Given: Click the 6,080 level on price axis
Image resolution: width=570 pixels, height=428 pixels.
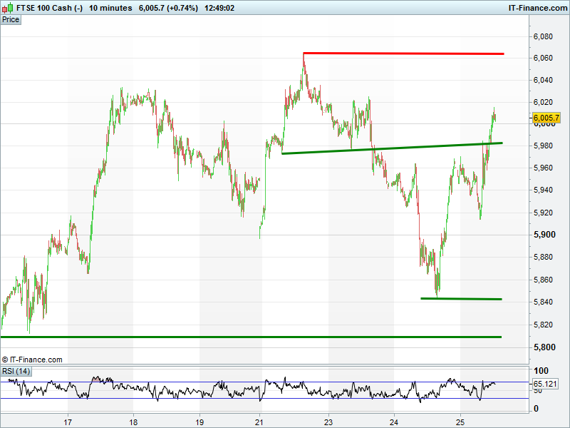Looking at the screenshot, I should [544, 36].
